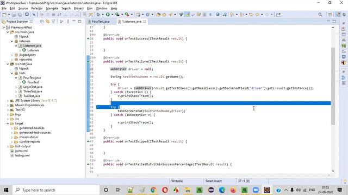
Task: Click the toolbar Search magnifier icon
Action: click(170, 15)
